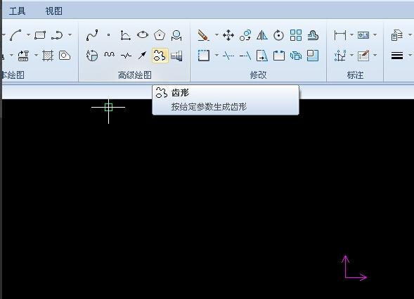The height and width of the screenshot is (299, 414).
Task: Click the 高级绘图 group label
Action: [x=135, y=75]
